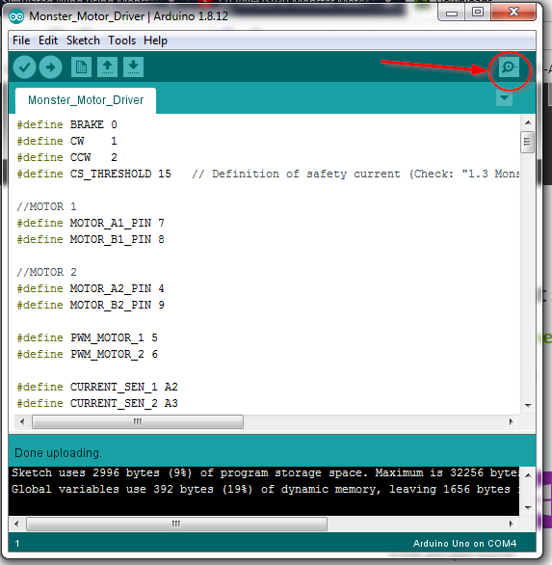Click the console horizontal scroll right arrow
The height and width of the screenshot is (565, 552).
point(511,524)
